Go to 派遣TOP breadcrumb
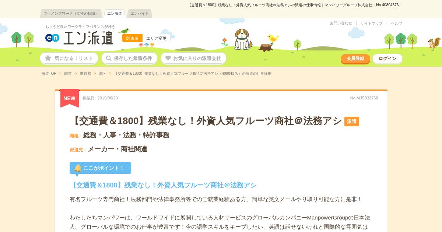The height and width of the screenshot is (232, 442). (x=49, y=74)
